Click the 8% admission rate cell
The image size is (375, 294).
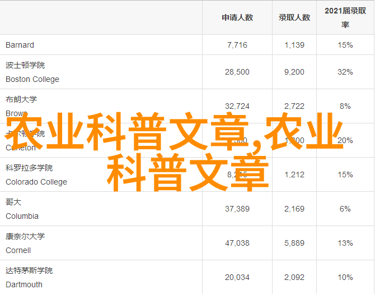345,106
